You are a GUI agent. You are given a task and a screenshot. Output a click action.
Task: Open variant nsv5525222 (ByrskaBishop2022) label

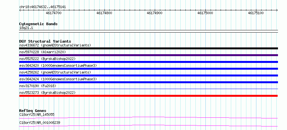[x=47, y=59]
